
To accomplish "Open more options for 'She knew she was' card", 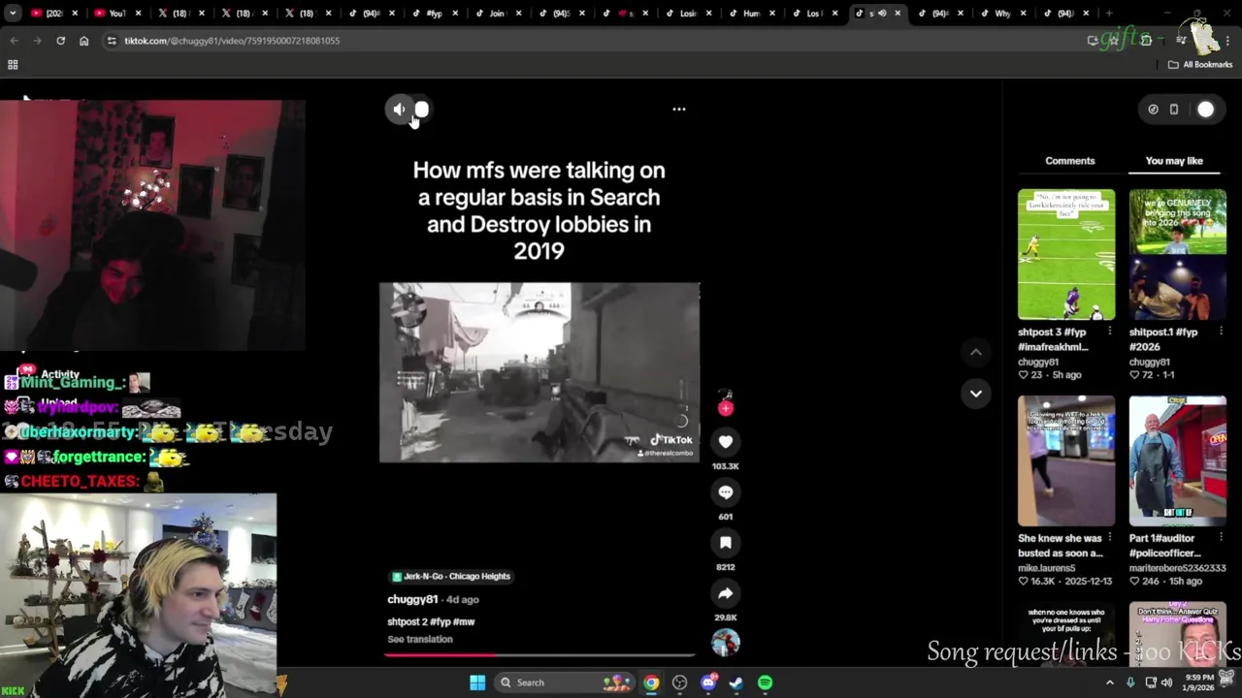I will click(x=1109, y=538).
